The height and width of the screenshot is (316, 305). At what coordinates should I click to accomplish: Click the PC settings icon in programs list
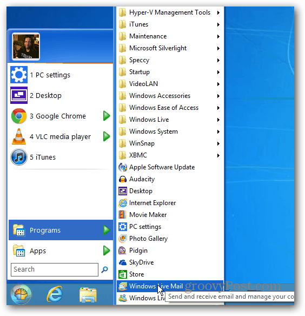point(123,227)
